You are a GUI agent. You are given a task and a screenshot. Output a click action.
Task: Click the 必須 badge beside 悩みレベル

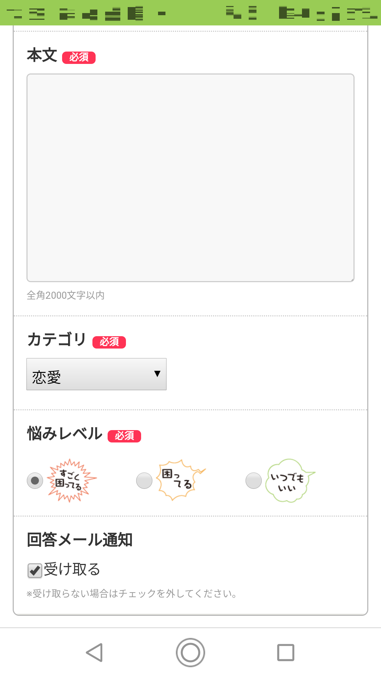pyautogui.click(x=124, y=436)
